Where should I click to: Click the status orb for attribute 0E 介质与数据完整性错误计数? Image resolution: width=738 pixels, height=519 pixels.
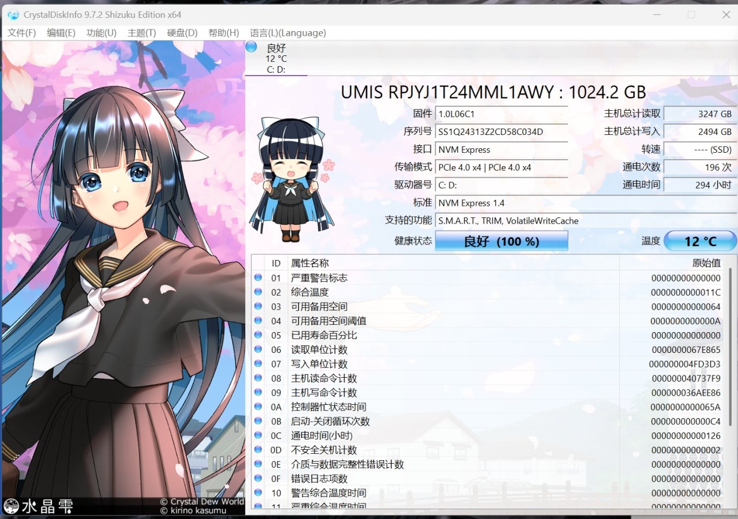point(258,464)
